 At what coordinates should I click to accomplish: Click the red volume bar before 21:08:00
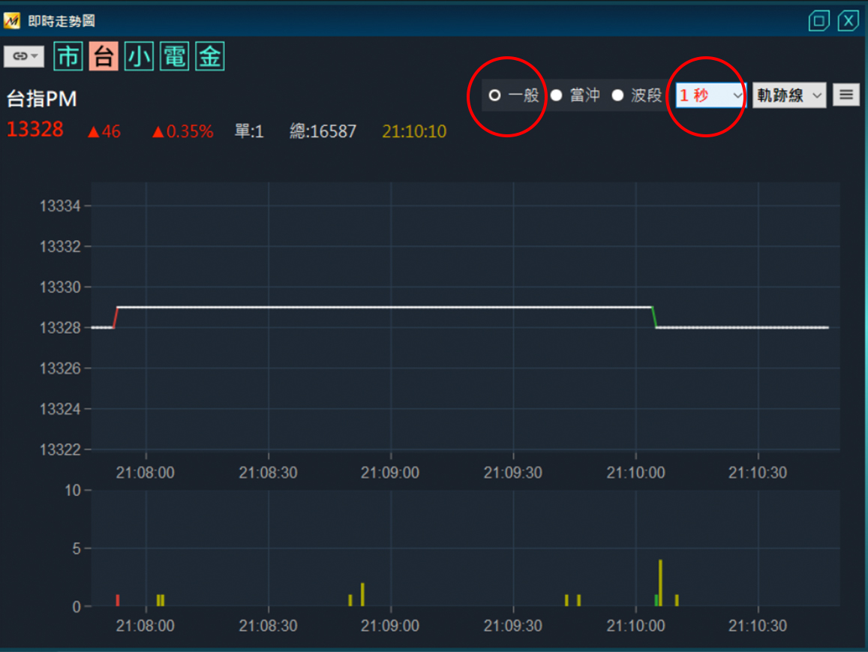118,600
